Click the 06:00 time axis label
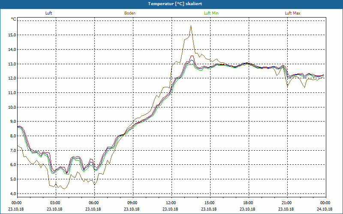 coord(94,203)
